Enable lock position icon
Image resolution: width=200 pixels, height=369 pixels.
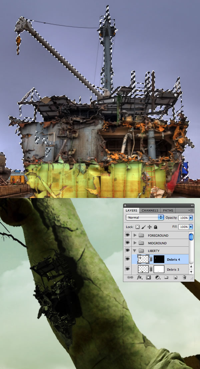(x=149, y=227)
